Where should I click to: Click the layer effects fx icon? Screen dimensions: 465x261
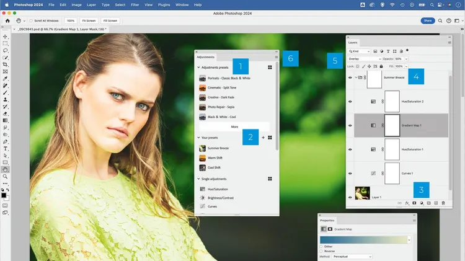[x=407, y=203]
